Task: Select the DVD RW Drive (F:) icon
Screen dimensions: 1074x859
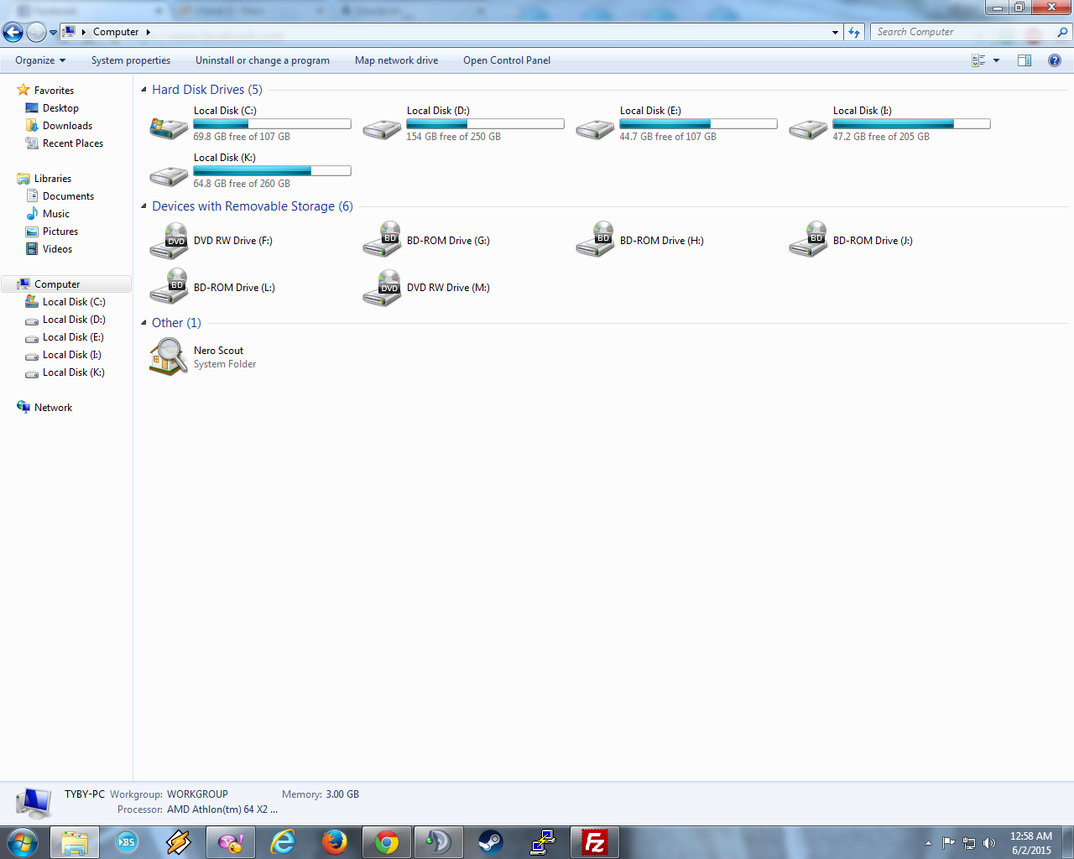Action: pos(169,242)
